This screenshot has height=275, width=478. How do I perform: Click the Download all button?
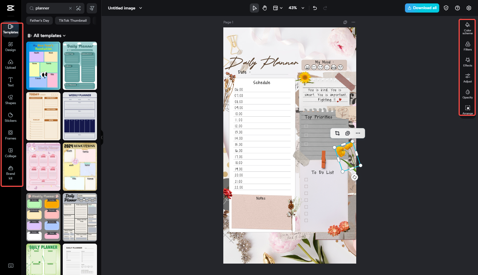pyautogui.click(x=422, y=8)
